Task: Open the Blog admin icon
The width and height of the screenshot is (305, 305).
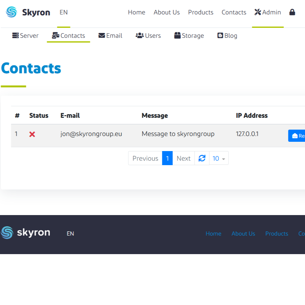Action: click(220, 35)
